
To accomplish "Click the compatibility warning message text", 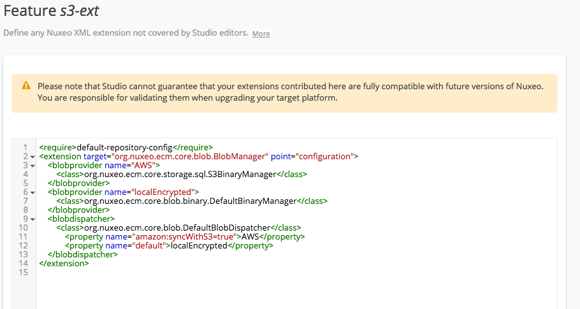I will (291, 92).
